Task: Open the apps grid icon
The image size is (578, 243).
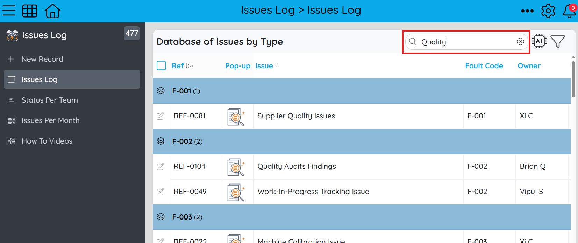Action: tap(30, 11)
